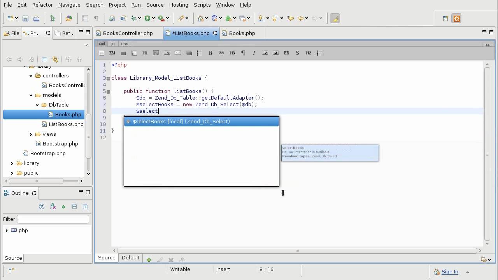Image resolution: width=498 pixels, height=280 pixels.
Task: Click the Open Perspective icon
Action: click(x=446, y=18)
